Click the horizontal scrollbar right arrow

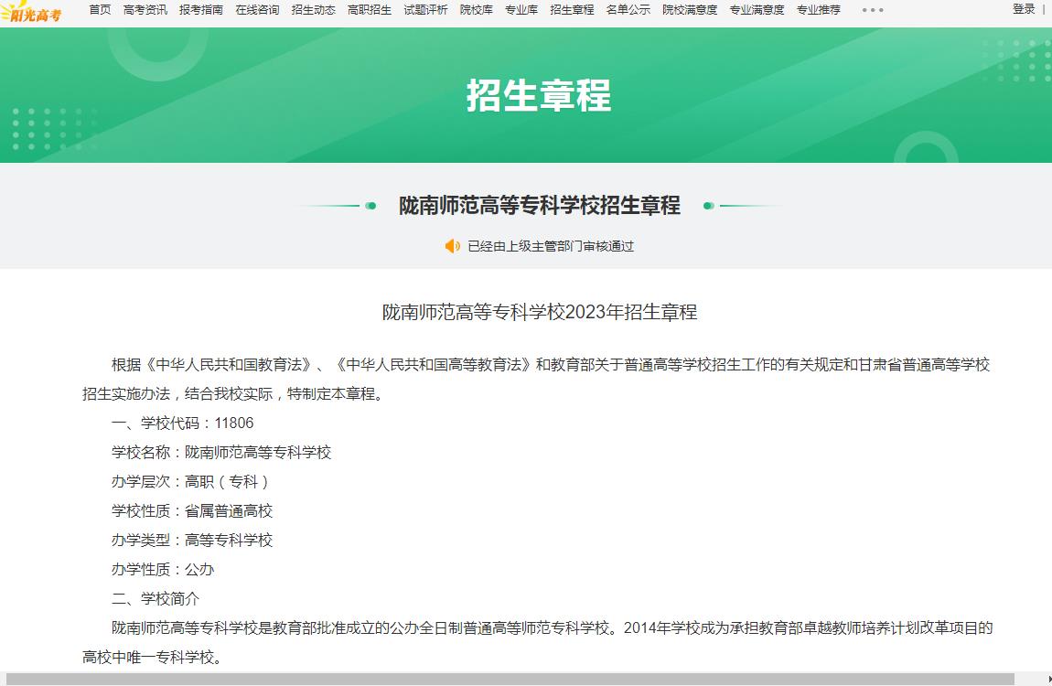(x=1048, y=680)
